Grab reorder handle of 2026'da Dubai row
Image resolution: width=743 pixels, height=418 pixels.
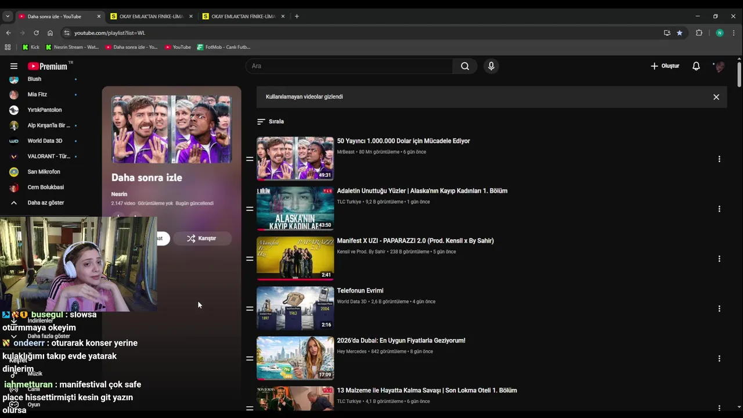250,359
